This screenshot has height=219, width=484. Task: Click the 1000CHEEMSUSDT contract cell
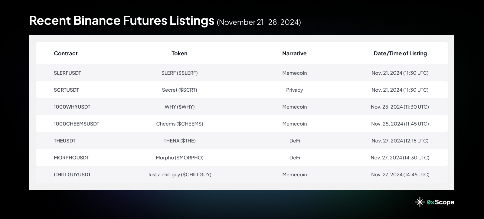[x=77, y=124]
